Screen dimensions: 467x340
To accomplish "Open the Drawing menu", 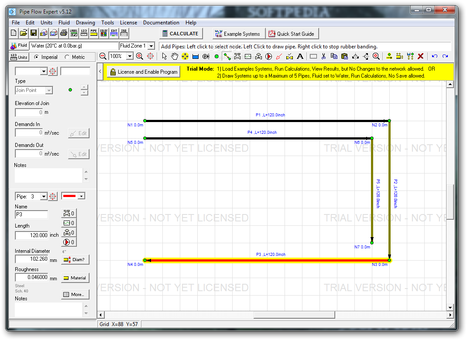I will tap(85, 23).
